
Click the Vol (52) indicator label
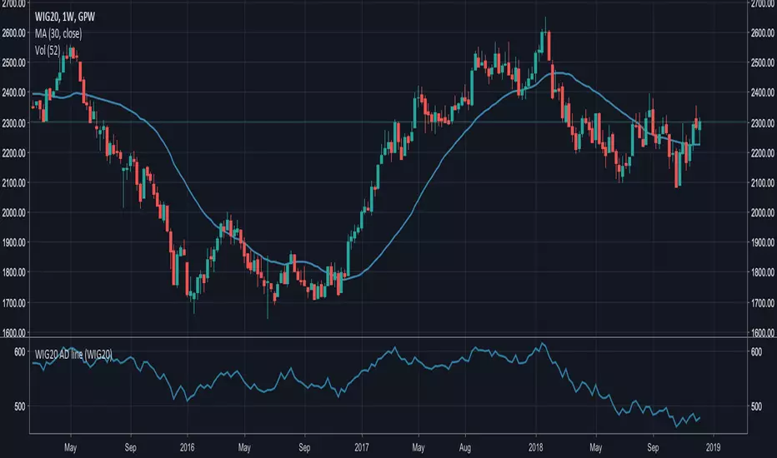coord(48,51)
